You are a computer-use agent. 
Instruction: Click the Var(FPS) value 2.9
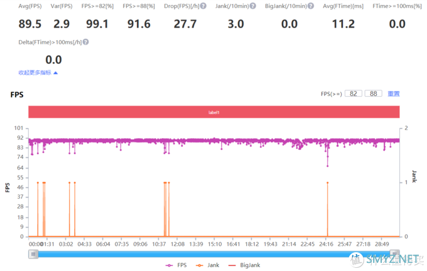point(62,24)
